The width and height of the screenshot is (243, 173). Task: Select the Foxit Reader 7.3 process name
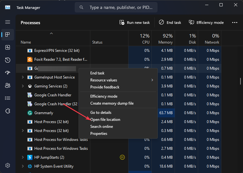click(61, 59)
